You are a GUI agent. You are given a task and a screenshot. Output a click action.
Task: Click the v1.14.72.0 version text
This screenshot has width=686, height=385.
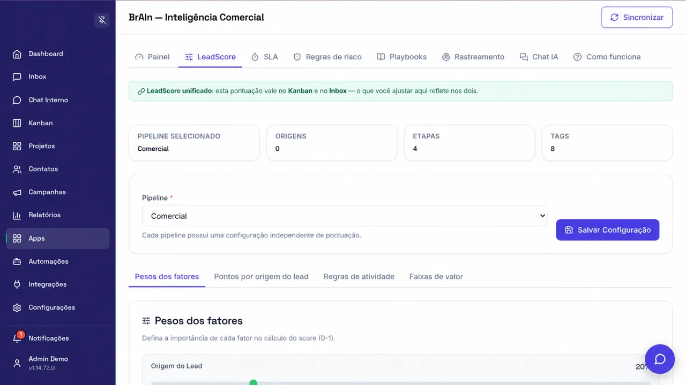(41, 368)
